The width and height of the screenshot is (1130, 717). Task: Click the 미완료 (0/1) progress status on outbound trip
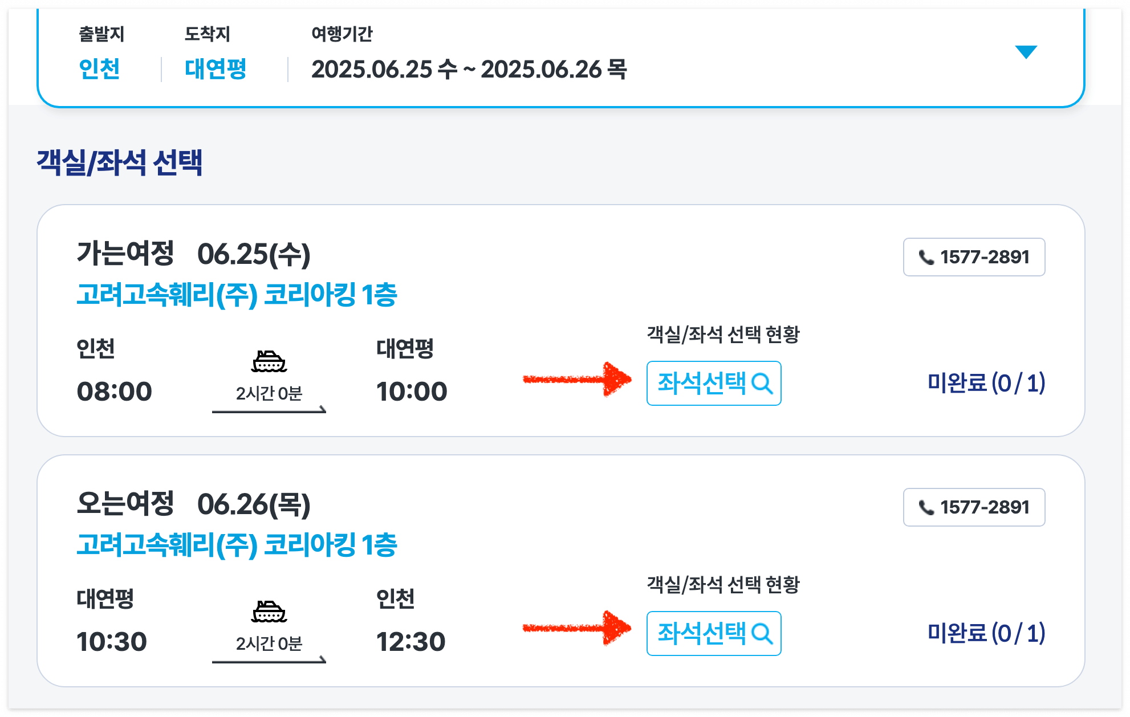click(987, 385)
